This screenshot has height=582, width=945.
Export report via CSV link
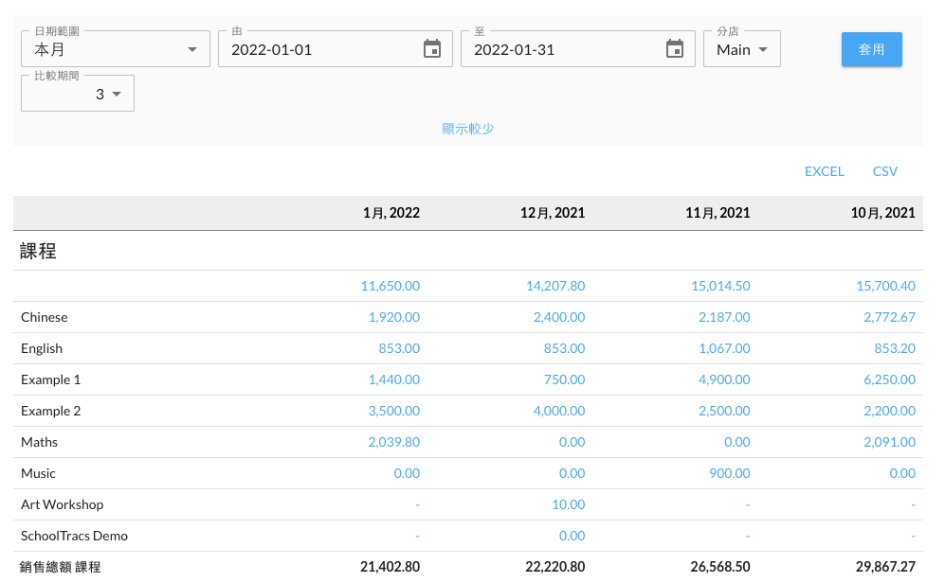click(x=884, y=171)
